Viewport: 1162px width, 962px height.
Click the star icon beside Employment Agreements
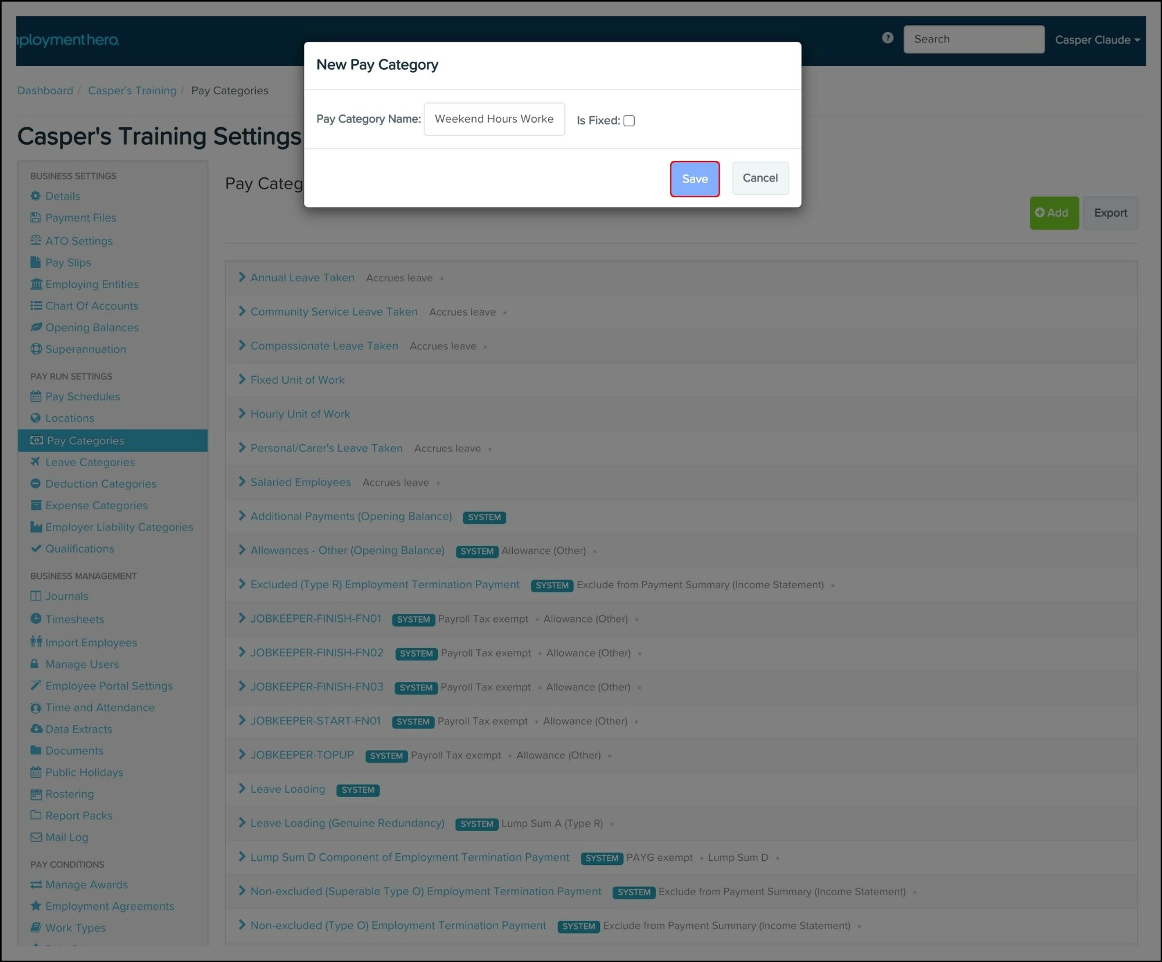tap(35, 906)
